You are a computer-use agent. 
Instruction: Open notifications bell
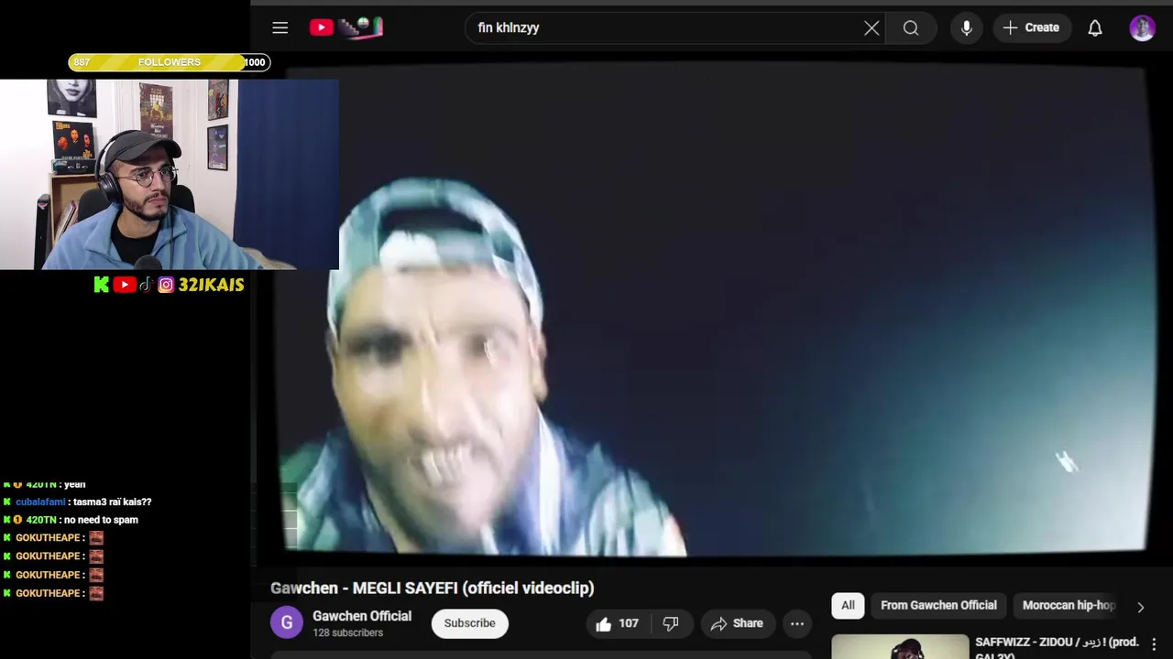[x=1095, y=27]
